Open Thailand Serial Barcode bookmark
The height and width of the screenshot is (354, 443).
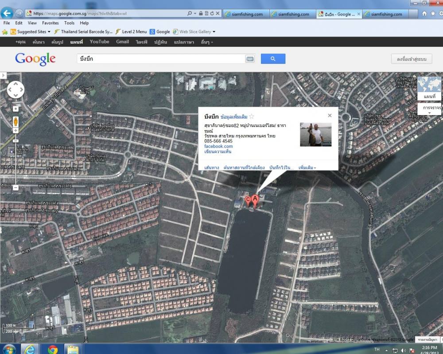83,31
